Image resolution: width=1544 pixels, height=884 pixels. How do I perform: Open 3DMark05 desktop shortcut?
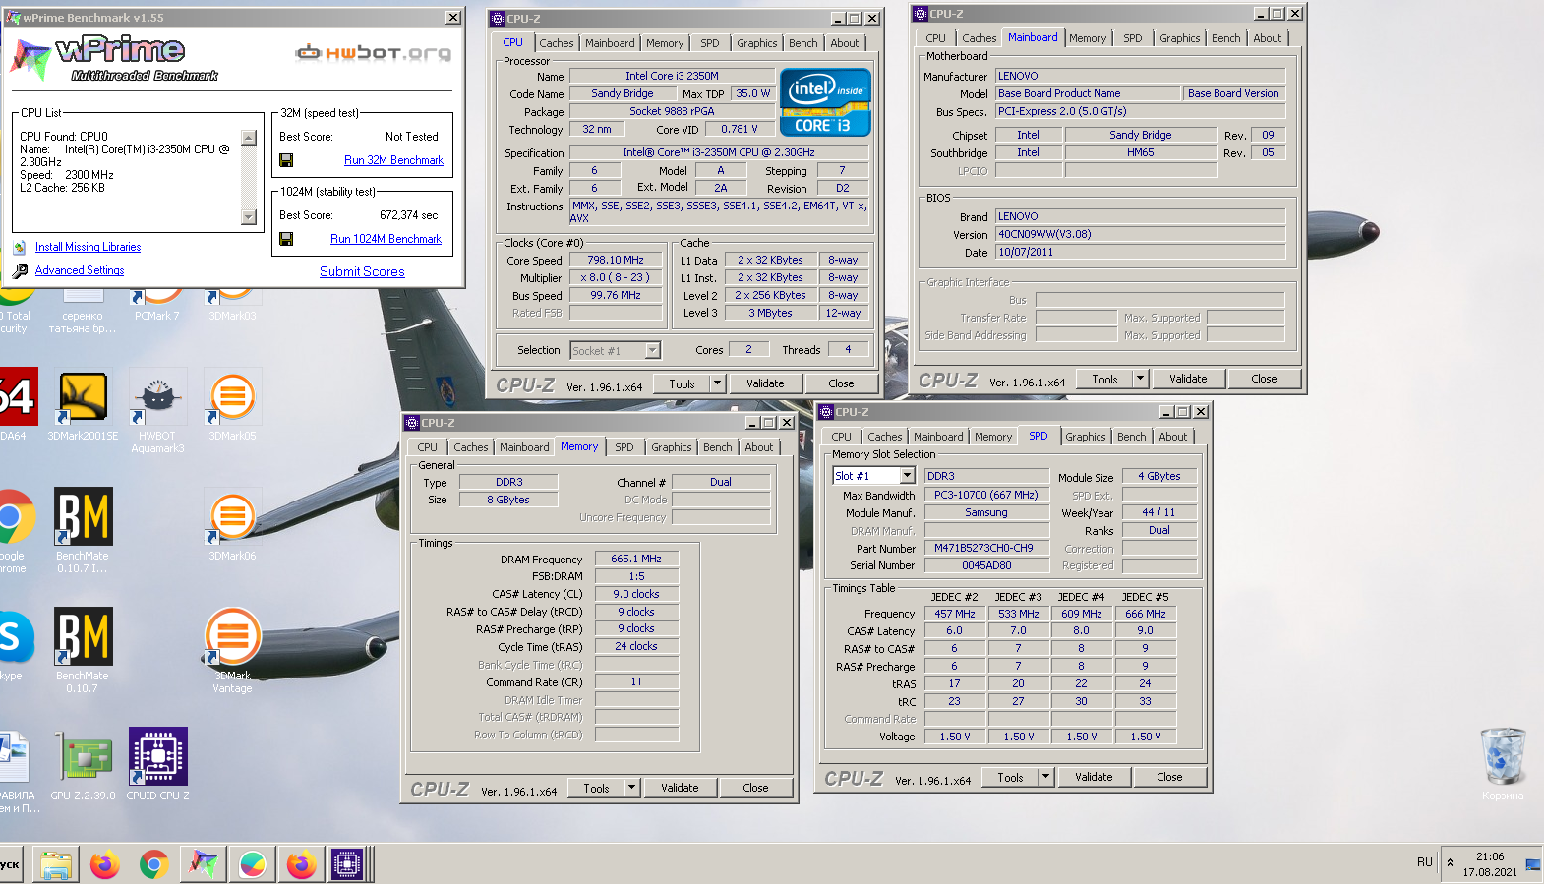pyautogui.click(x=232, y=405)
